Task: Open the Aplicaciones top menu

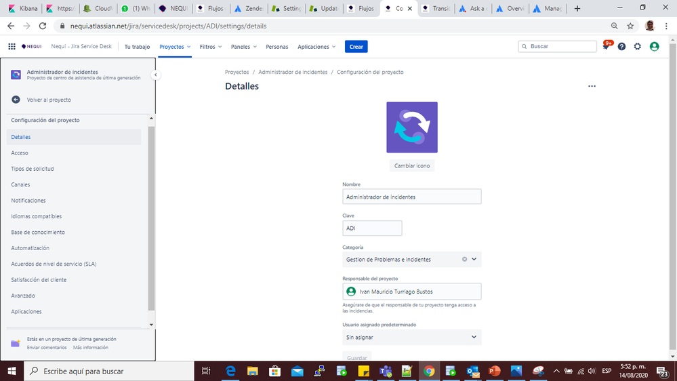Action: pos(316,47)
